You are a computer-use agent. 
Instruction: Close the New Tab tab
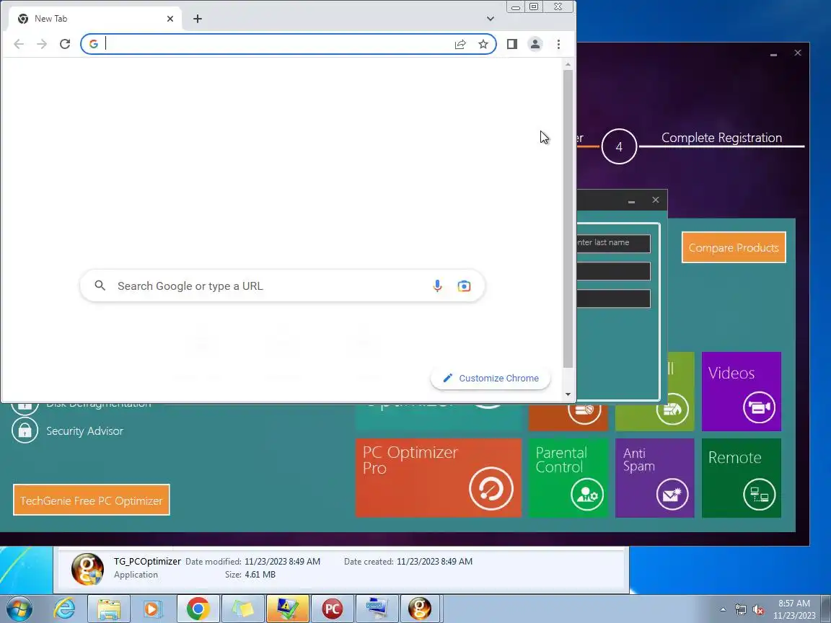click(x=170, y=19)
